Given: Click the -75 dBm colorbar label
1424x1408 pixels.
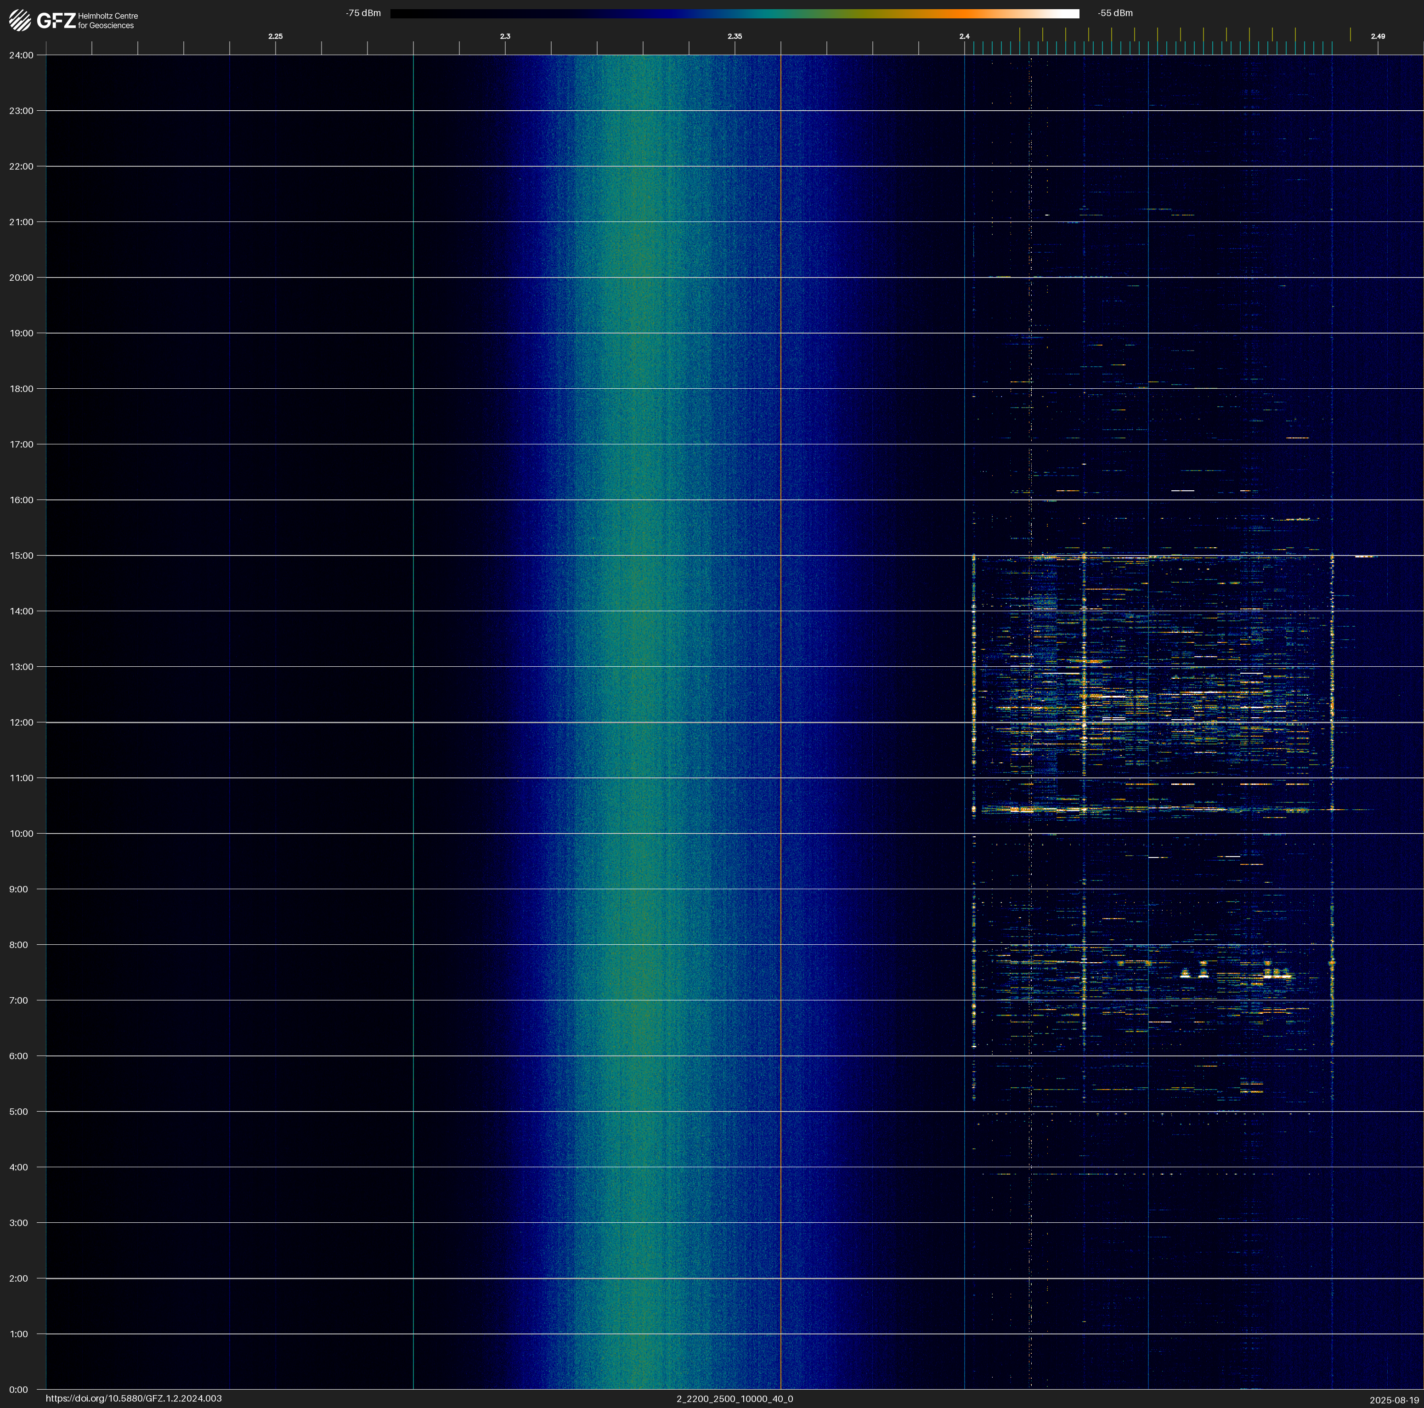Looking at the screenshot, I should [363, 13].
